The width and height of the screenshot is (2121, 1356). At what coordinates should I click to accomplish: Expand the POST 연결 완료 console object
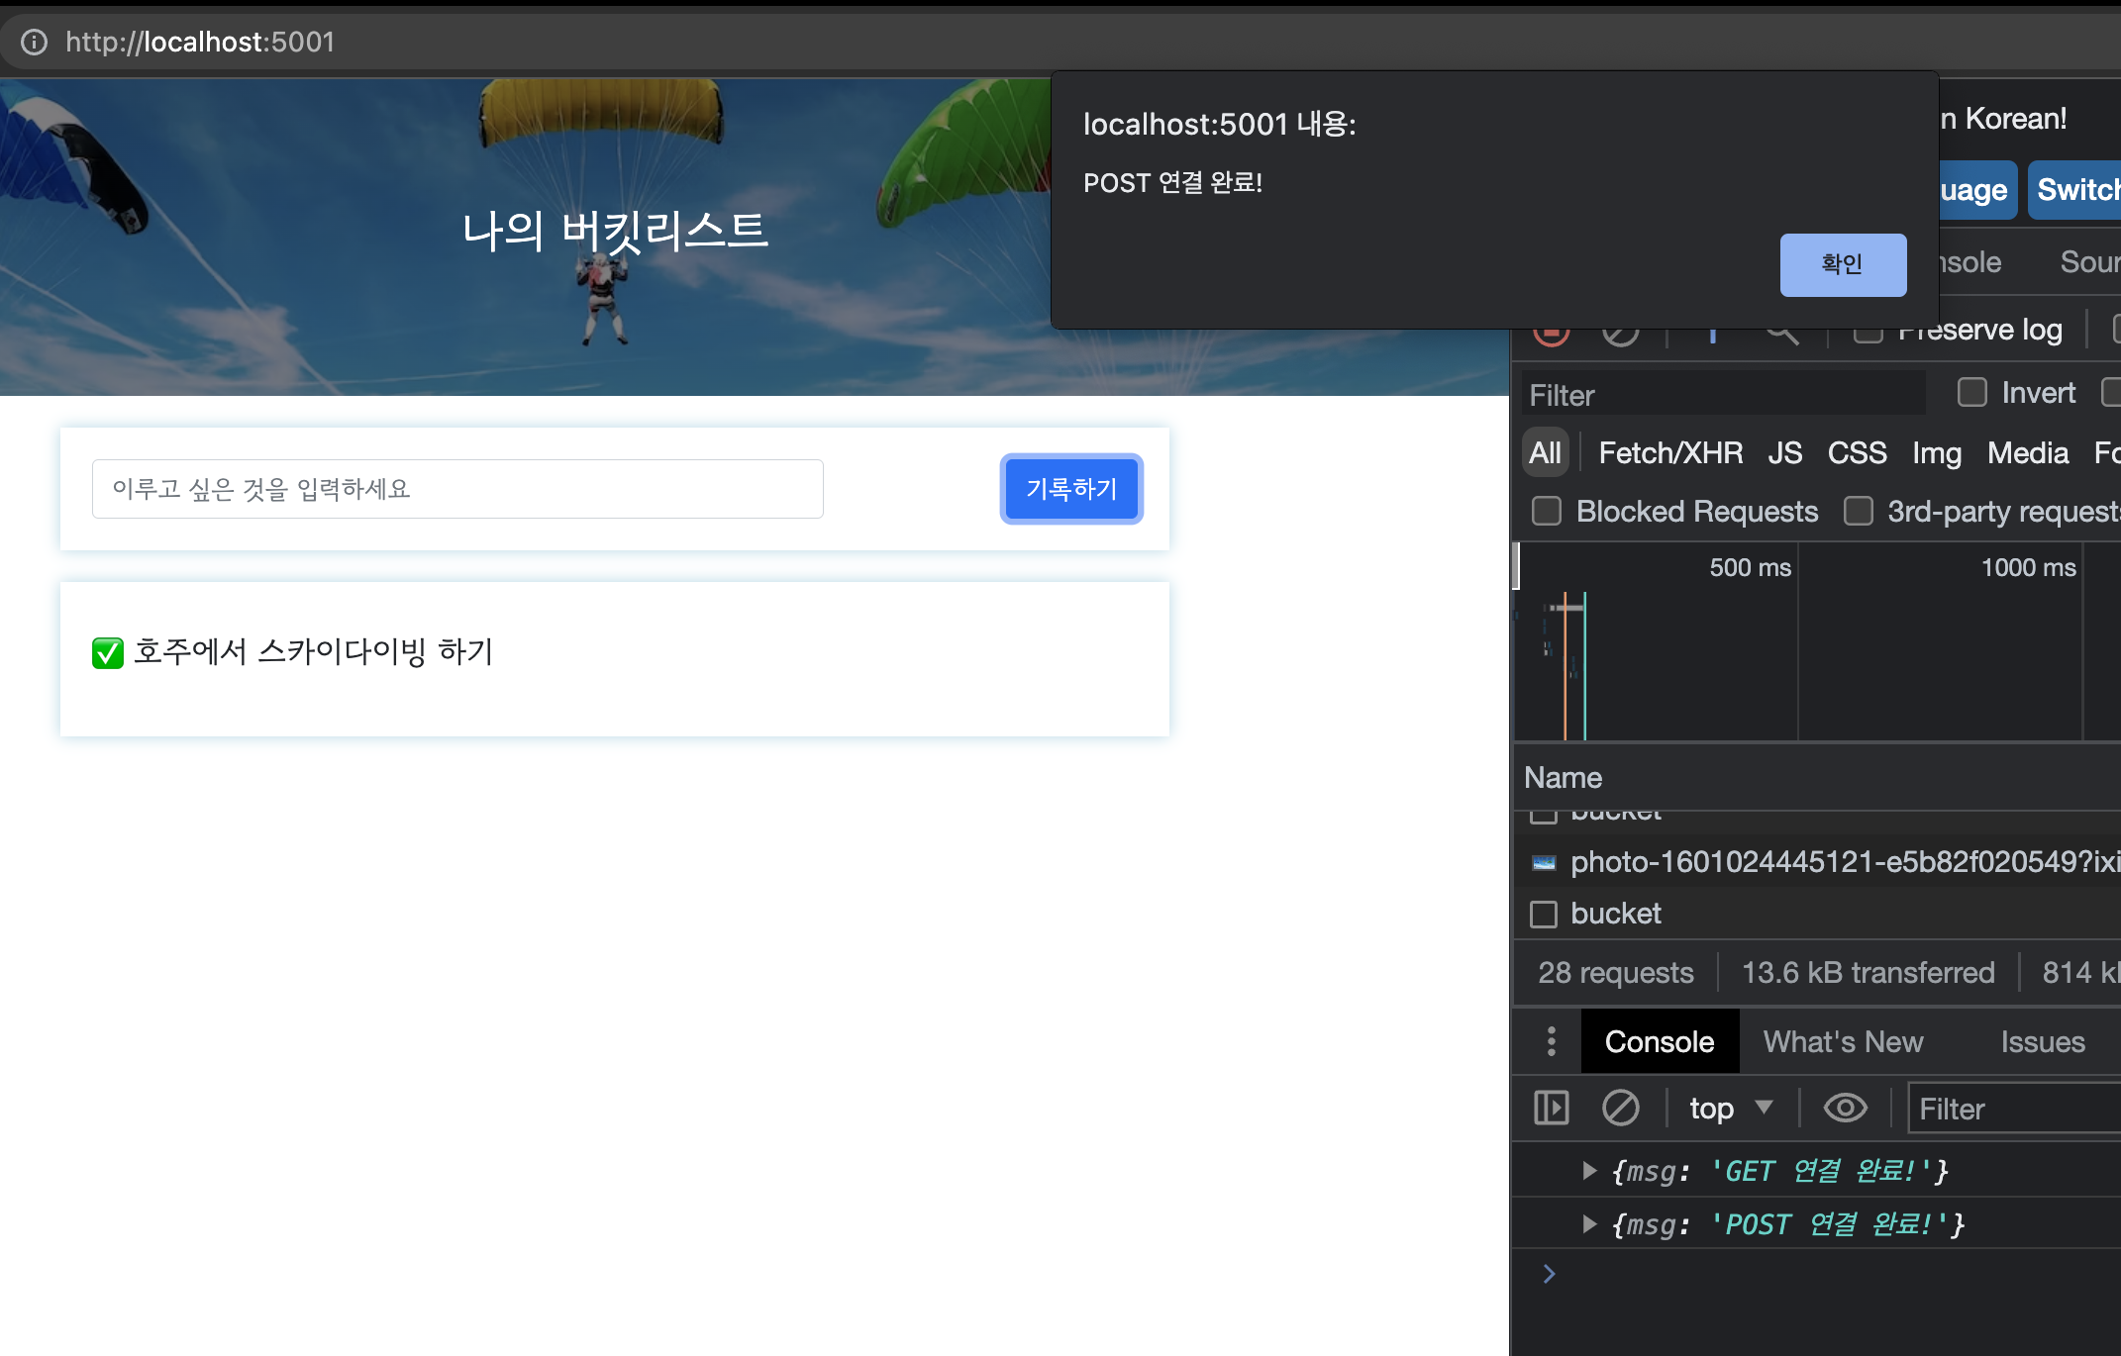click(x=1589, y=1224)
